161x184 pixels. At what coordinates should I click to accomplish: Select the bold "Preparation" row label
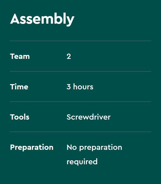click(x=32, y=147)
